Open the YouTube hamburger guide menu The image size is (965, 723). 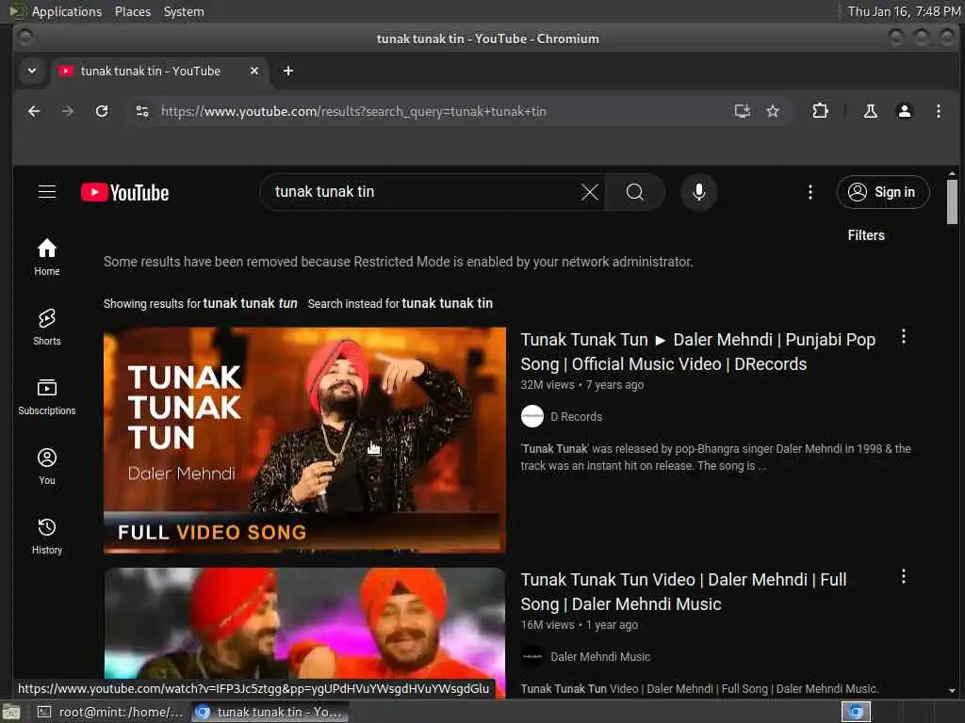coord(47,192)
